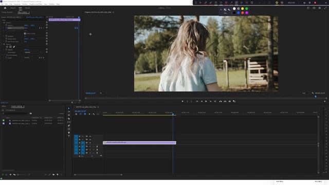Click the red stop recording button
Screen dimensions: 329x185
coord(315,3)
